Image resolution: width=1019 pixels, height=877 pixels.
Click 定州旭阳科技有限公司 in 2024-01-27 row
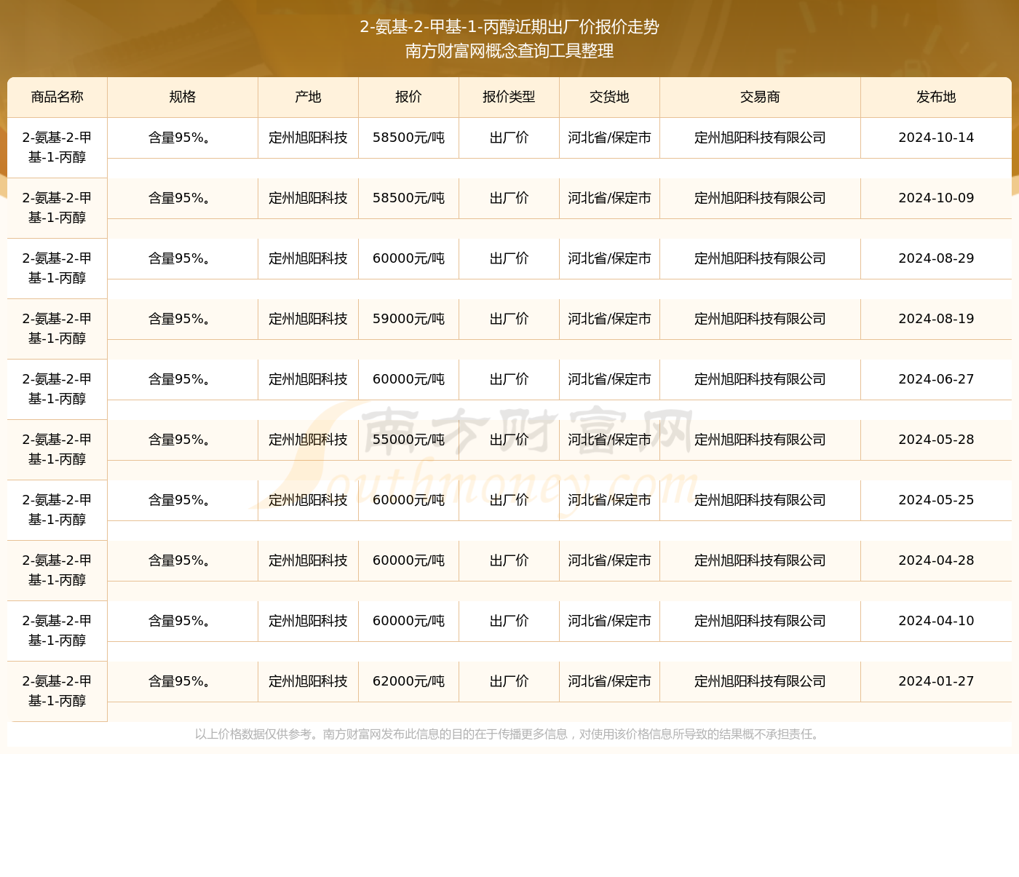pos(760,681)
